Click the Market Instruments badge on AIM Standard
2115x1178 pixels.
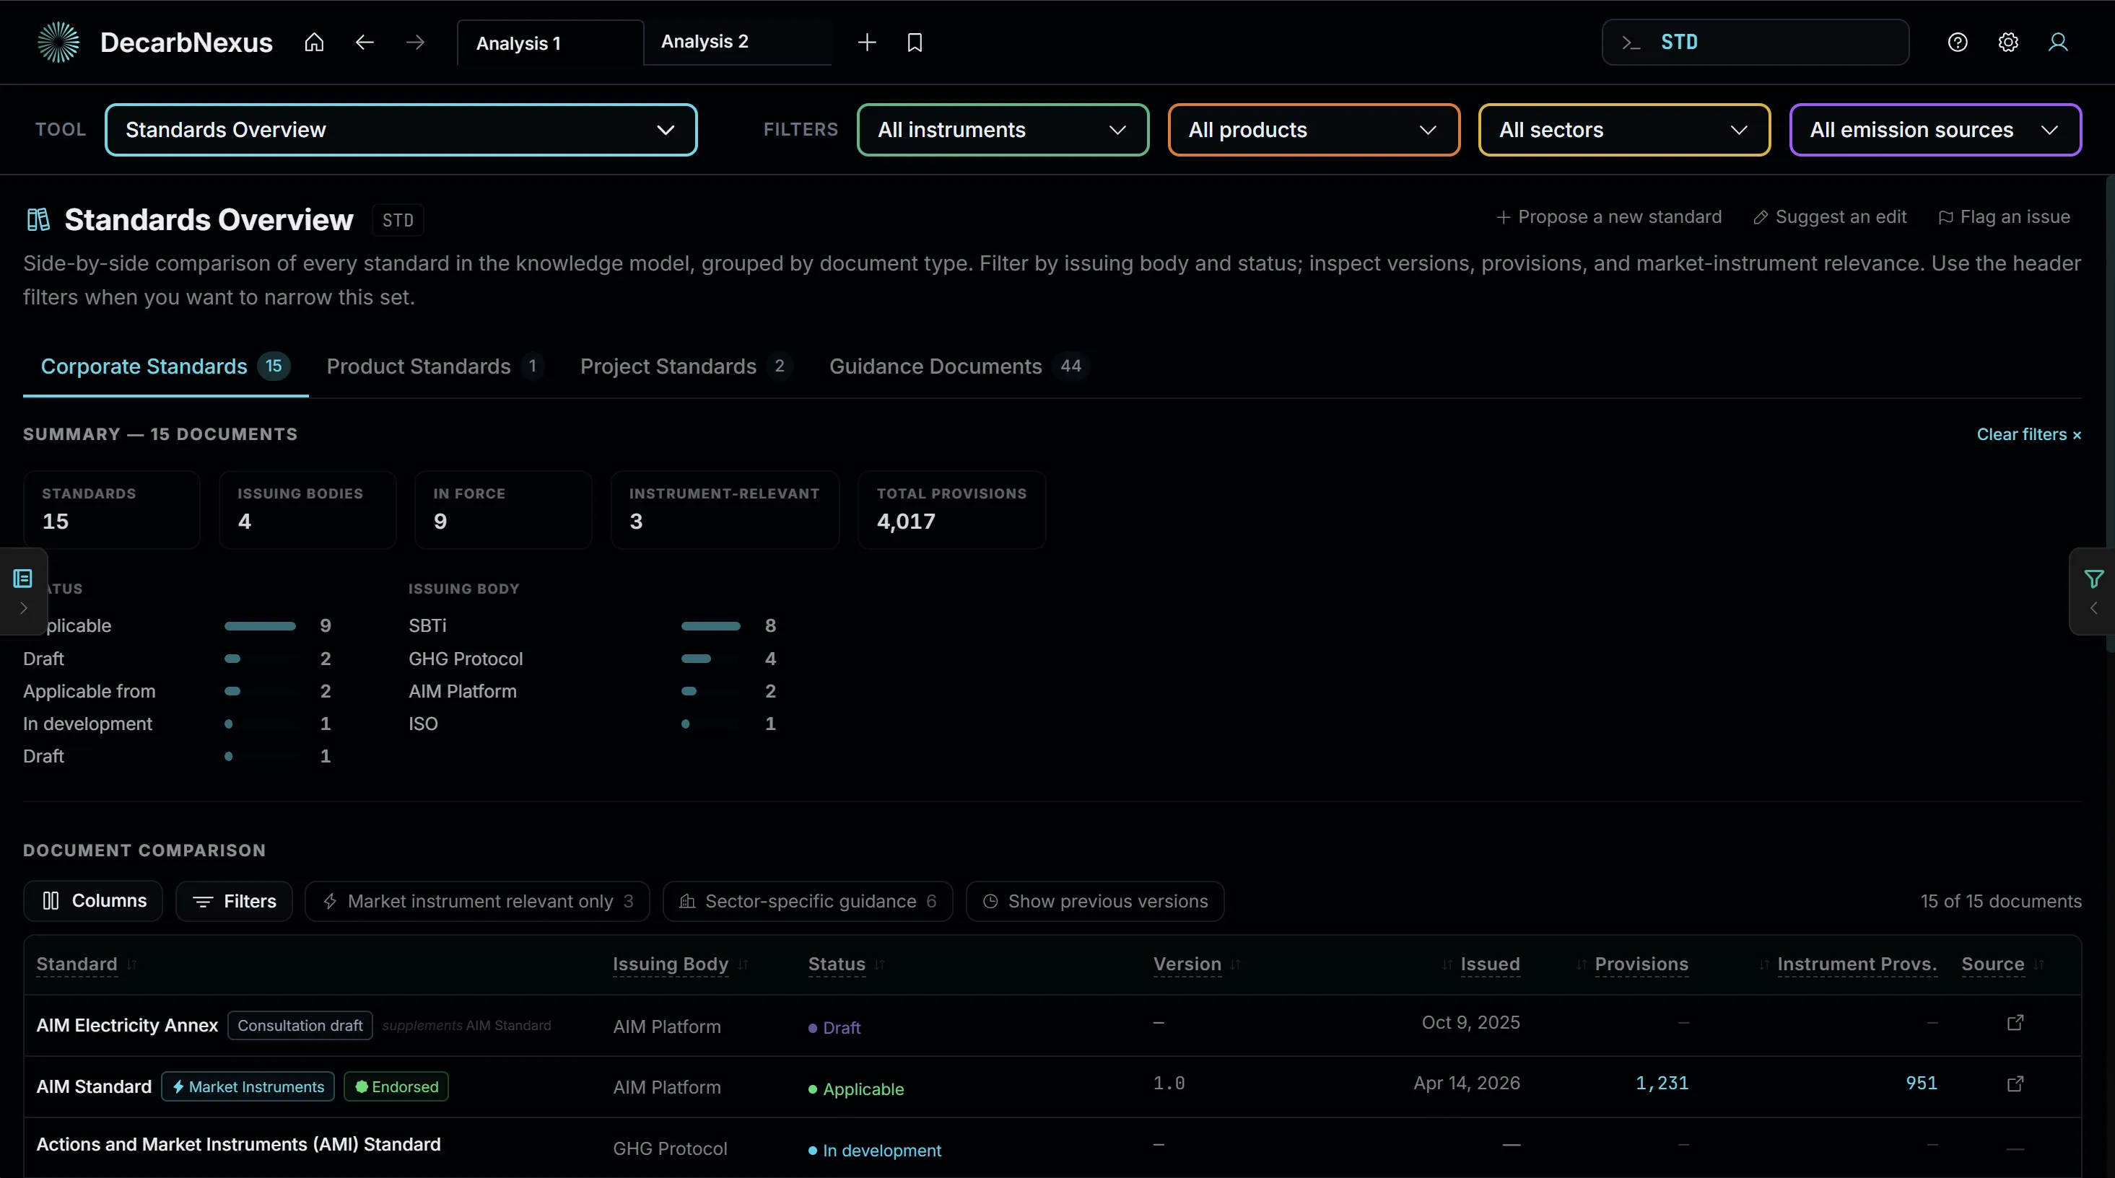tap(248, 1087)
